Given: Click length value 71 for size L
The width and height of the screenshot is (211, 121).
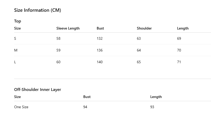Looking at the screenshot, I should [179, 62].
